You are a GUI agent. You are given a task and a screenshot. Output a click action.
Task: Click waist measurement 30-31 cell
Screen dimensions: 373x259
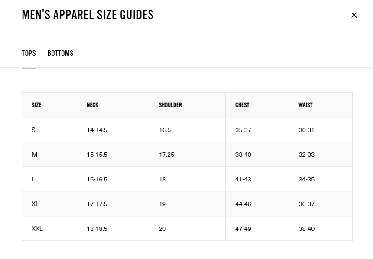tap(306, 130)
